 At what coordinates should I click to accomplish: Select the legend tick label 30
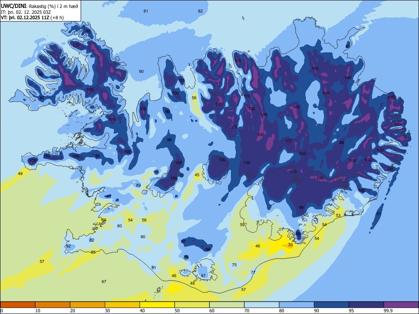(107, 311)
